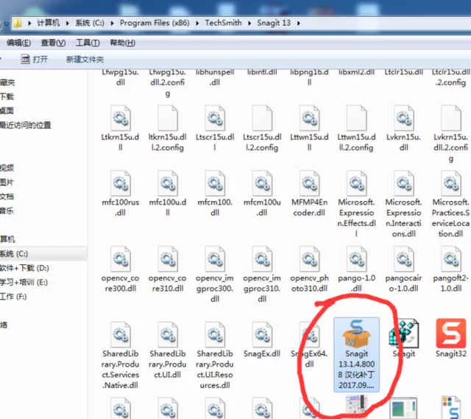Open 下载 folder in sidebar favorites
This screenshot has height=419, width=471.
click(7, 96)
